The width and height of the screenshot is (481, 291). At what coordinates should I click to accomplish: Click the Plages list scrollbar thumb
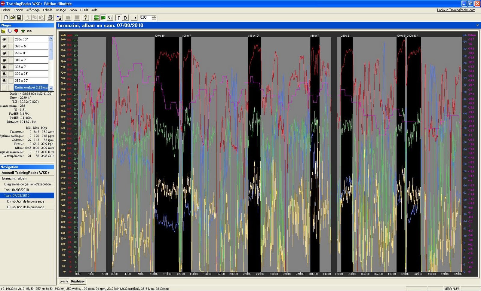coord(51,50)
